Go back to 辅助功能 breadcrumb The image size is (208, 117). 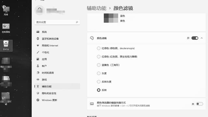[97, 8]
